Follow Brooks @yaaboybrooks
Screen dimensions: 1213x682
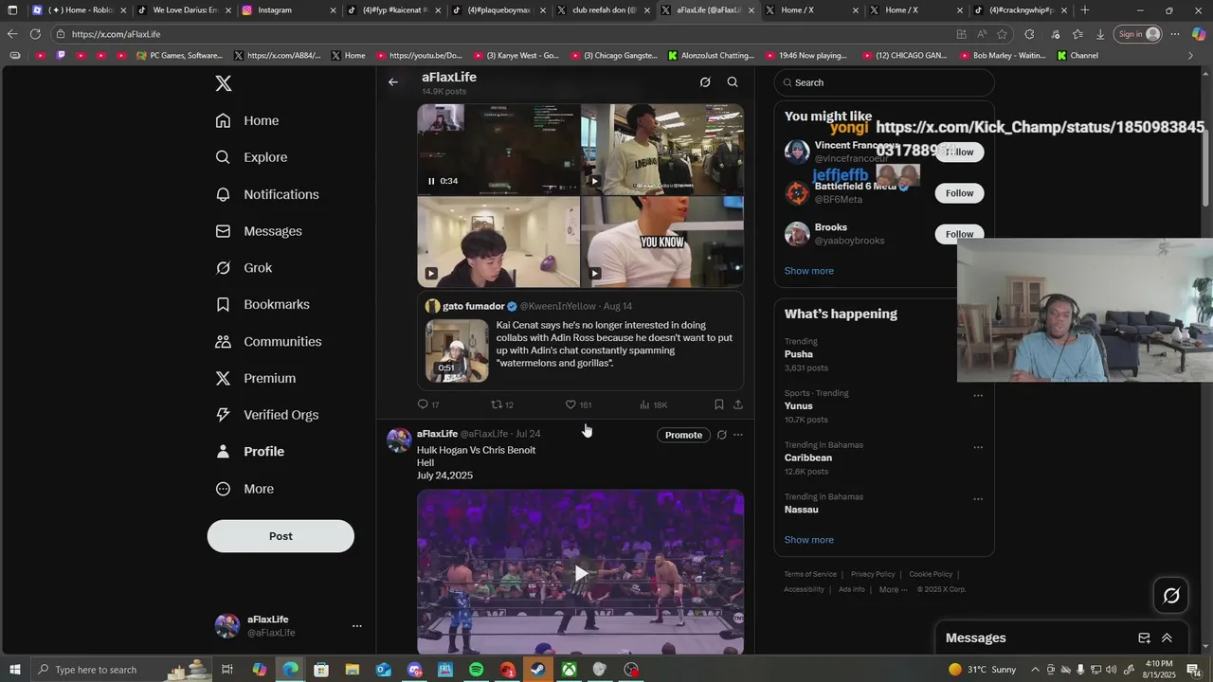pos(959,234)
